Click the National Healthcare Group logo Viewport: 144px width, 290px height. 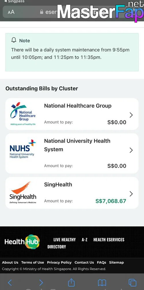pyautogui.click(x=23, y=114)
